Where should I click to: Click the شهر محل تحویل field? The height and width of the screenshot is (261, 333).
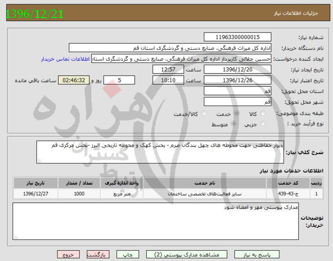pos(238,102)
